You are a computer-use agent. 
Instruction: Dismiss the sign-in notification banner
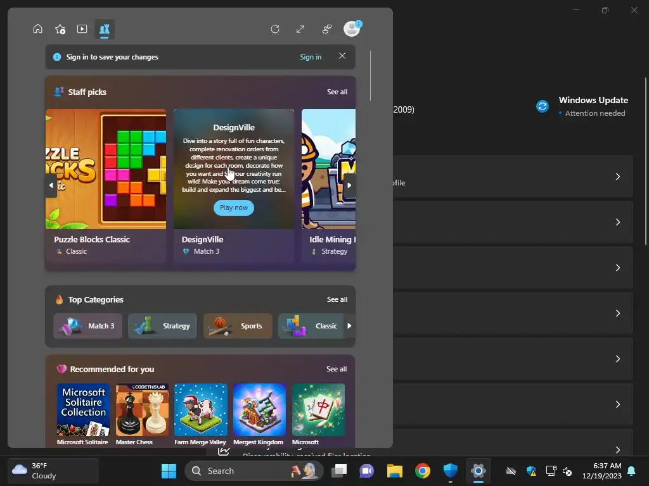[x=342, y=56]
